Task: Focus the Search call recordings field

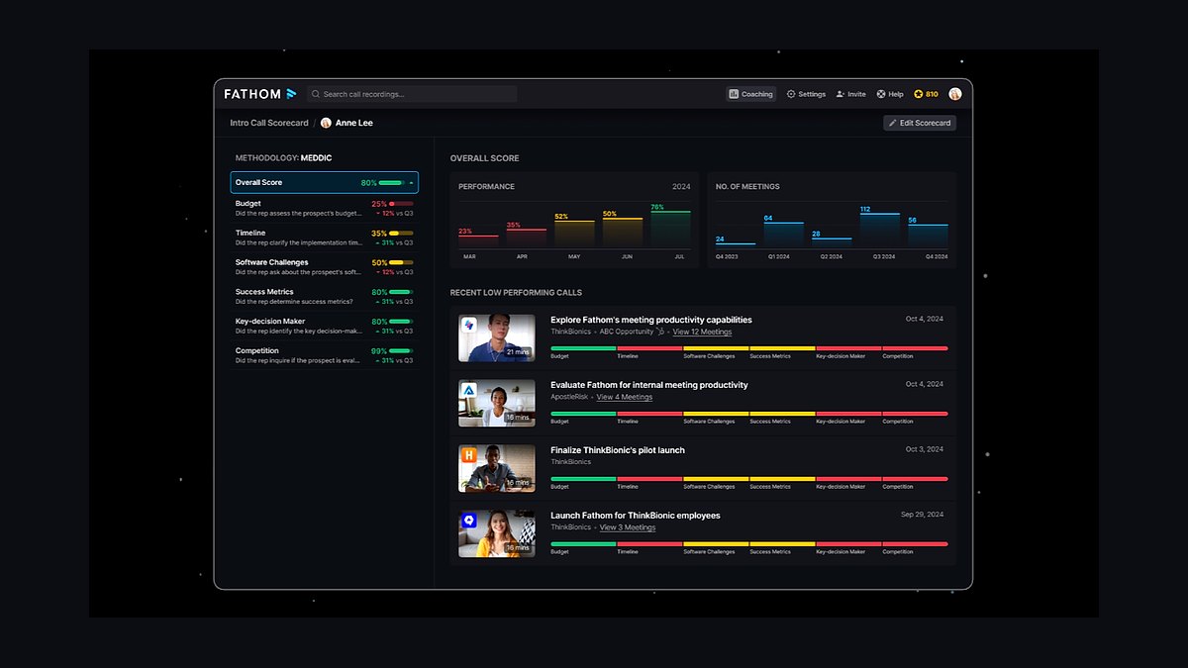Action: pos(411,94)
